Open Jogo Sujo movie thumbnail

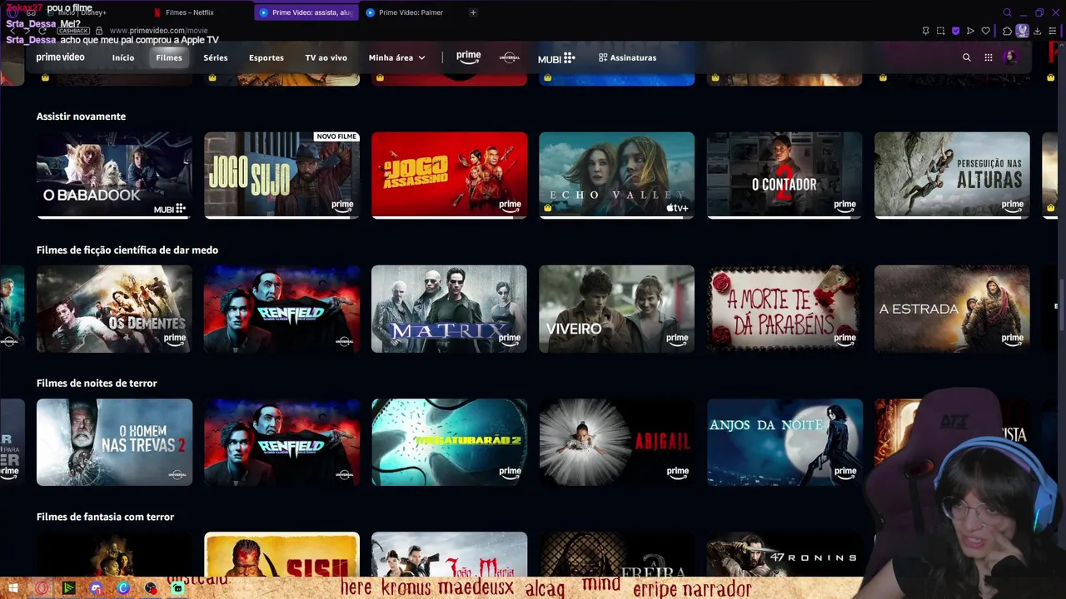click(281, 176)
